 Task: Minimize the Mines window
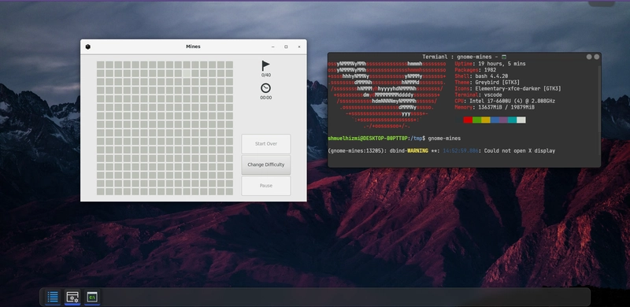pos(272,47)
